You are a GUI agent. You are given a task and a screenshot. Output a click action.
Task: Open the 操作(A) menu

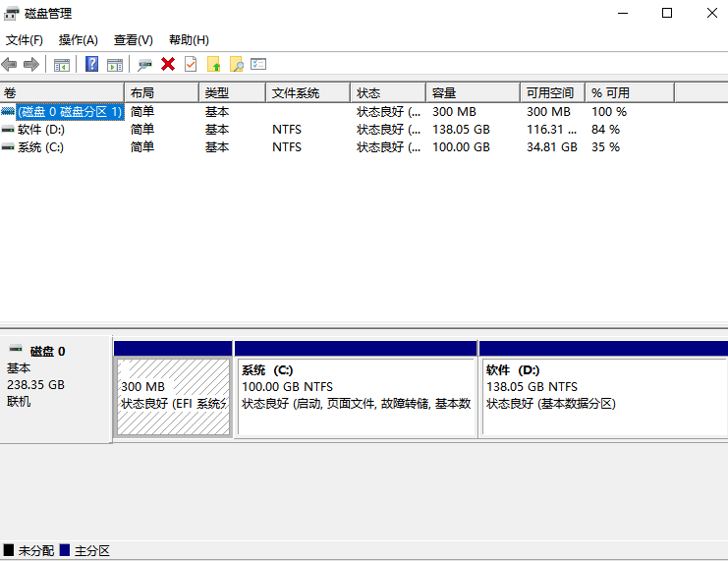[79, 40]
